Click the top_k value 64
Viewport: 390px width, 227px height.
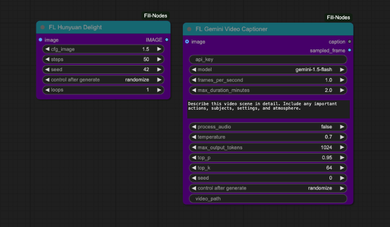point(329,167)
